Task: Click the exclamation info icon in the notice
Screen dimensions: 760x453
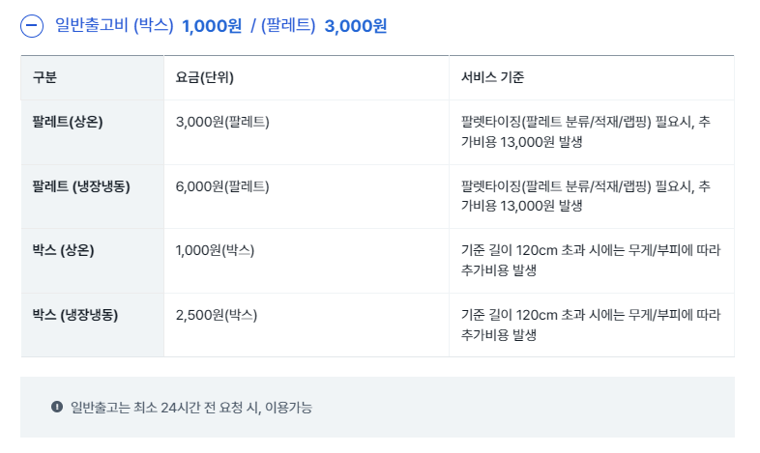Action: pyautogui.click(x=57, y=407)
